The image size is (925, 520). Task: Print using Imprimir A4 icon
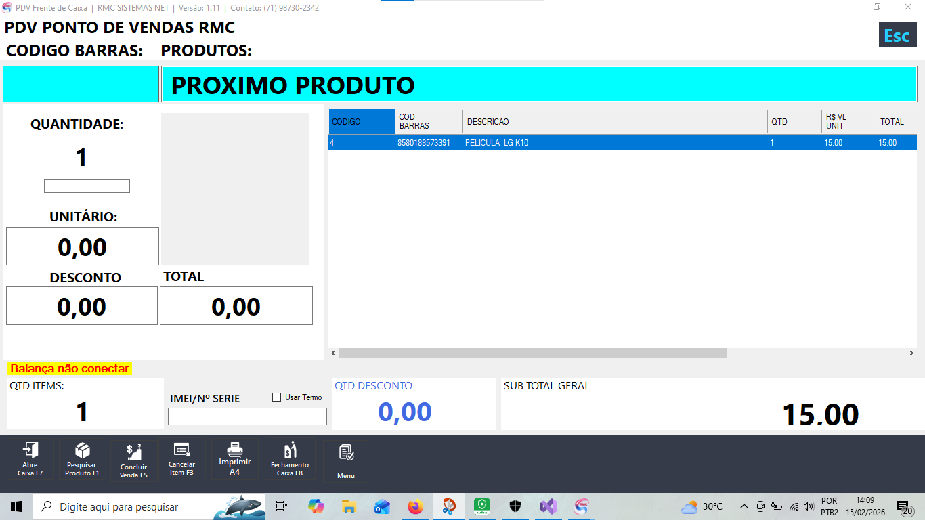pyautogui.click(x=234, y=459)
